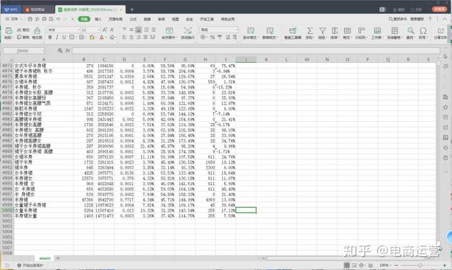The image size is (452, 270).
Task: Click the center horizontal align icon
Action: point(131,37)
